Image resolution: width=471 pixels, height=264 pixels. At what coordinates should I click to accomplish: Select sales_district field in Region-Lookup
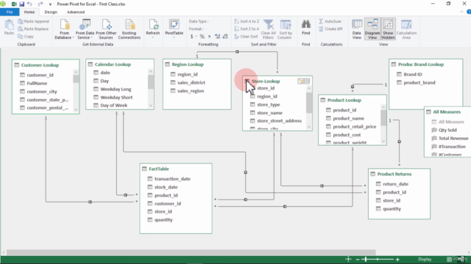[191, 83]
